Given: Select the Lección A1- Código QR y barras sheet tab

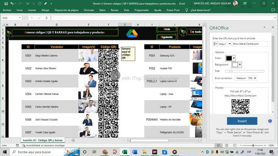Looking at the screenshot, I should coord(43,140).
